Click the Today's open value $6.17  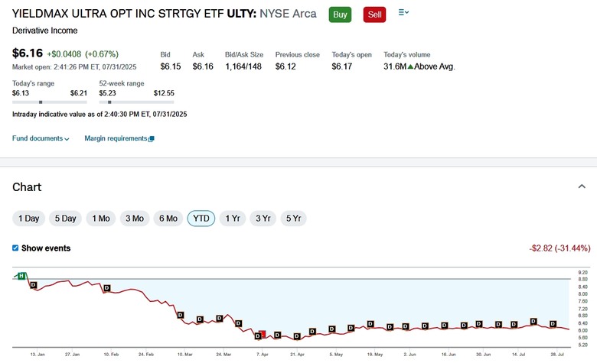point(342,66)
